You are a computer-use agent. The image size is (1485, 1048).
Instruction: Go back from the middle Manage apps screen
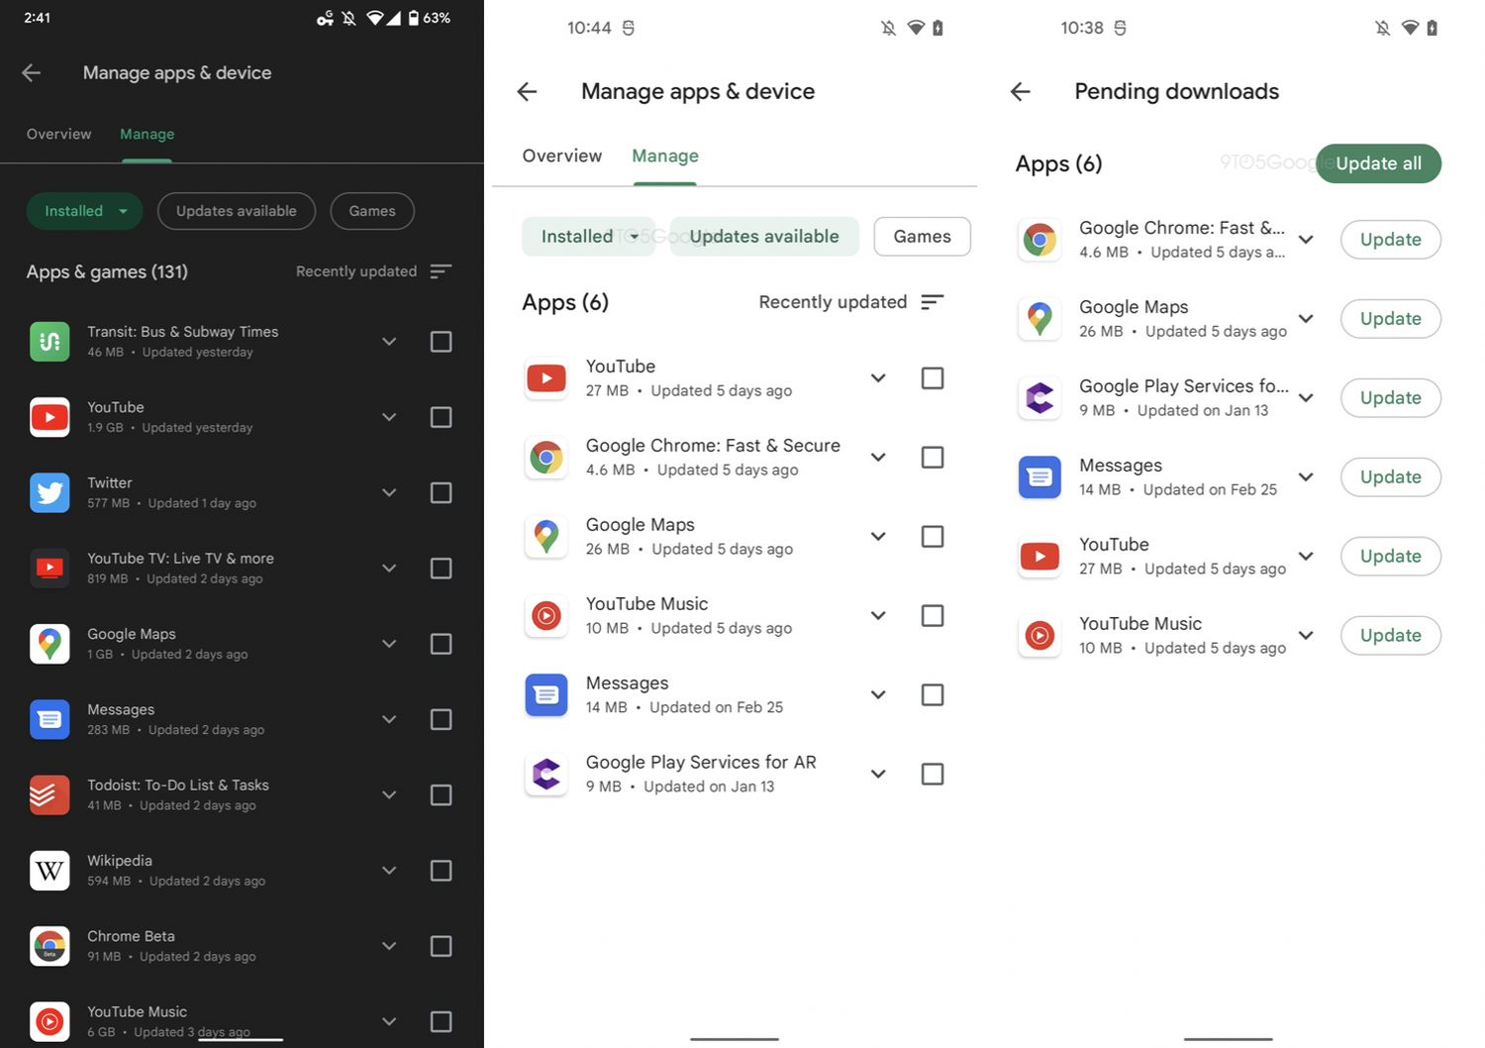[x=527, y=92]
